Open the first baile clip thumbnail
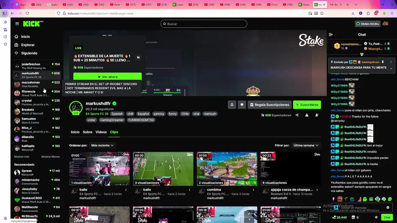397x223 pixels. pyautogui.click(x=100, y=169)
